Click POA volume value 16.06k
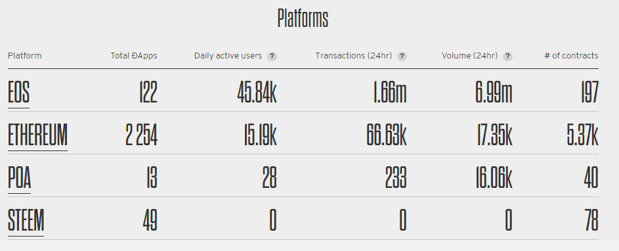Image resolution: width=619 pixels, height=251 pixels. click(x=494, y=178)
